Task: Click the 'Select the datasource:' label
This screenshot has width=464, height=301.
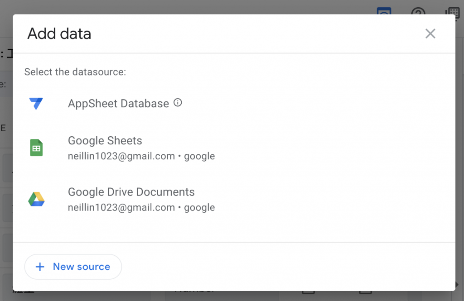Action: pyautogui.click(x=75, y=72)
